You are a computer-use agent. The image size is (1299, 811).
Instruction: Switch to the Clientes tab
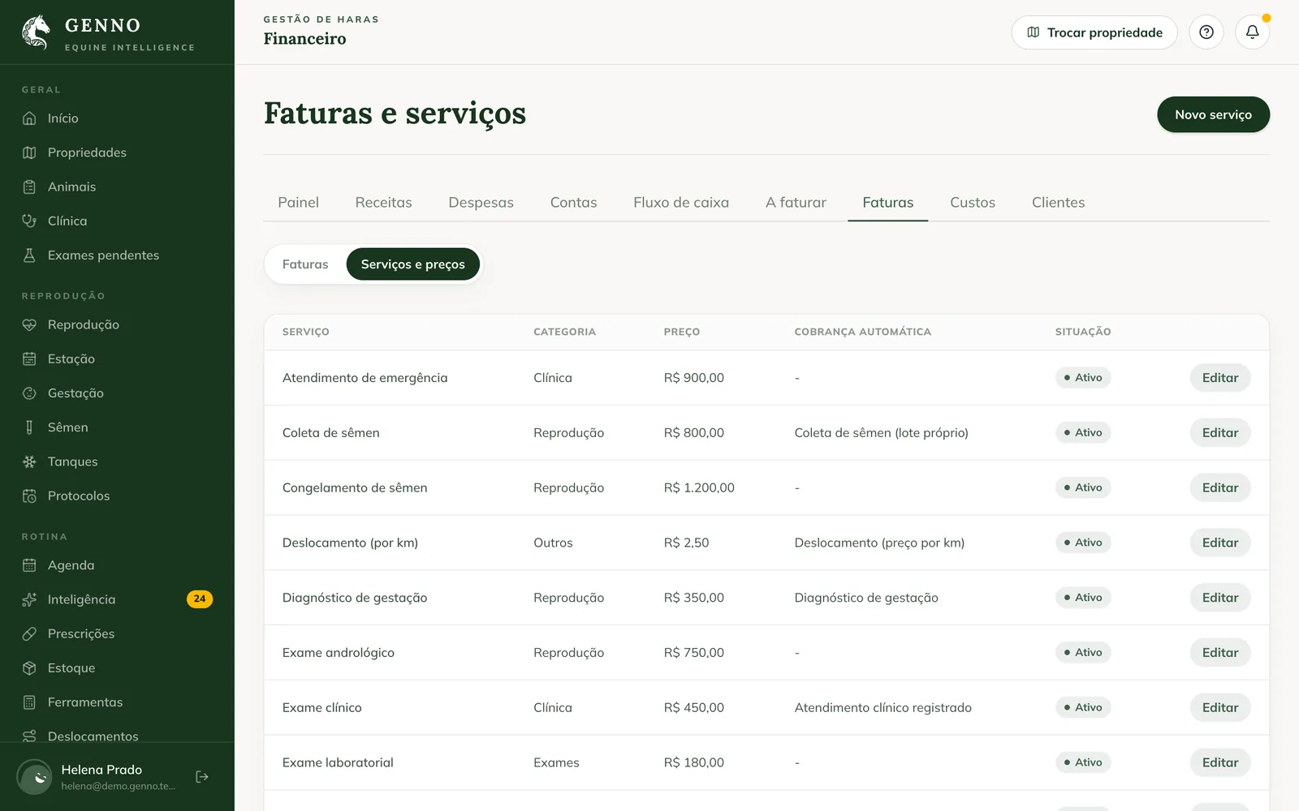pos(1058,203)
